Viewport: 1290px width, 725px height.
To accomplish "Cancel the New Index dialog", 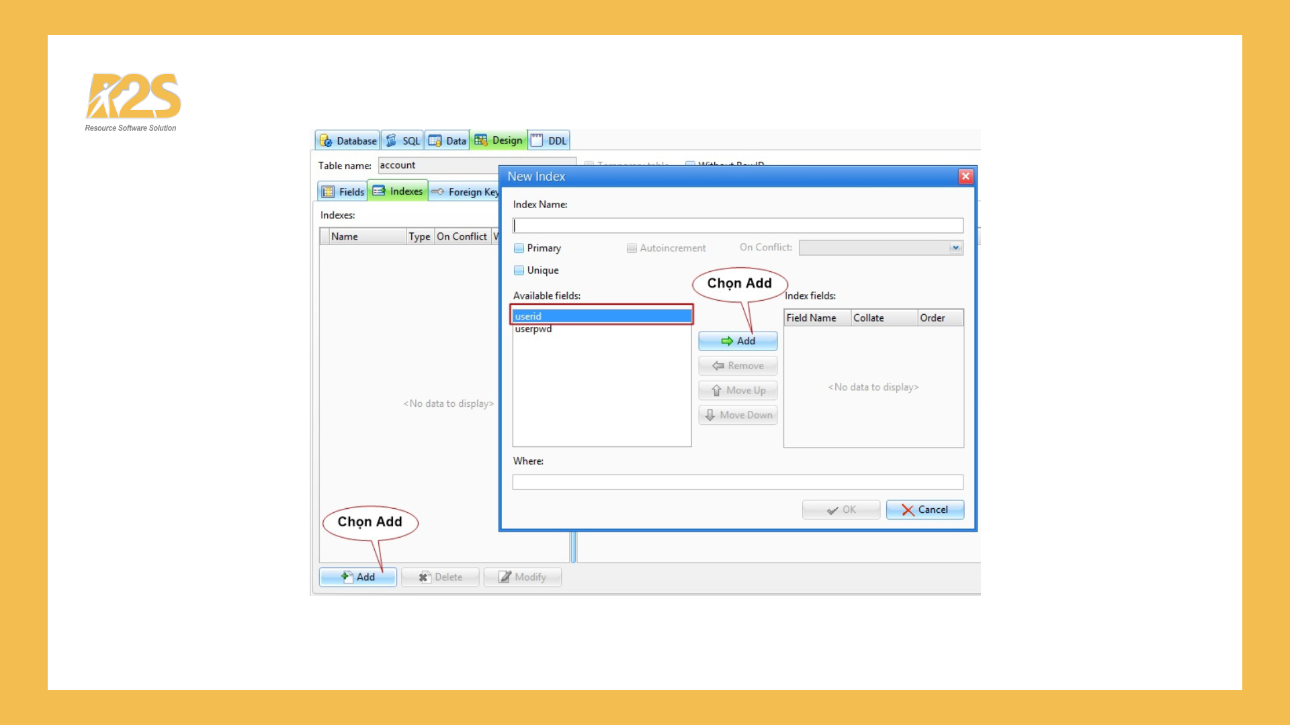I will click(925, 510).
